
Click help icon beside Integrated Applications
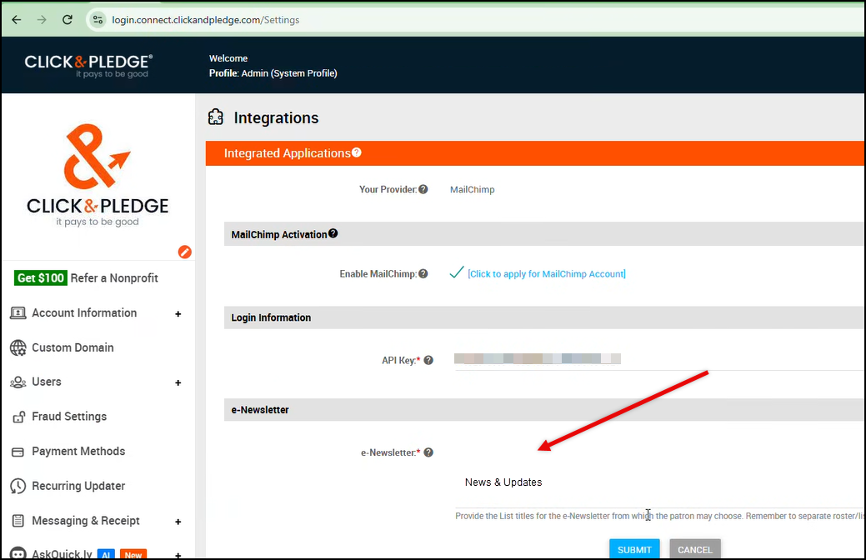[357, 152]
